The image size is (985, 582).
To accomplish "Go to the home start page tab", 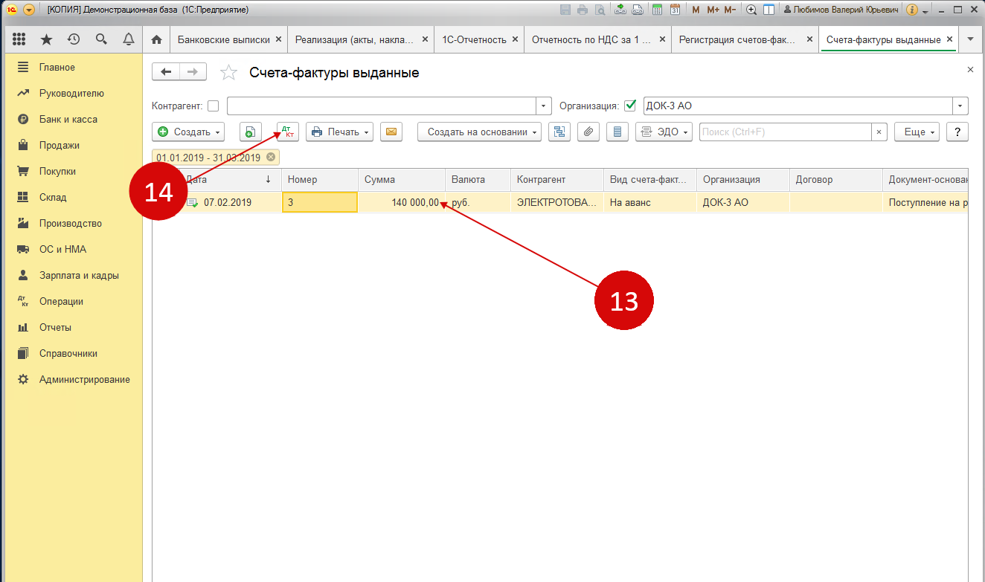I will (x=156, y=39).
